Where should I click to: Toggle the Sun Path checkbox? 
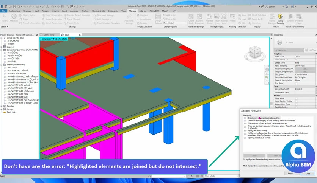297,84
